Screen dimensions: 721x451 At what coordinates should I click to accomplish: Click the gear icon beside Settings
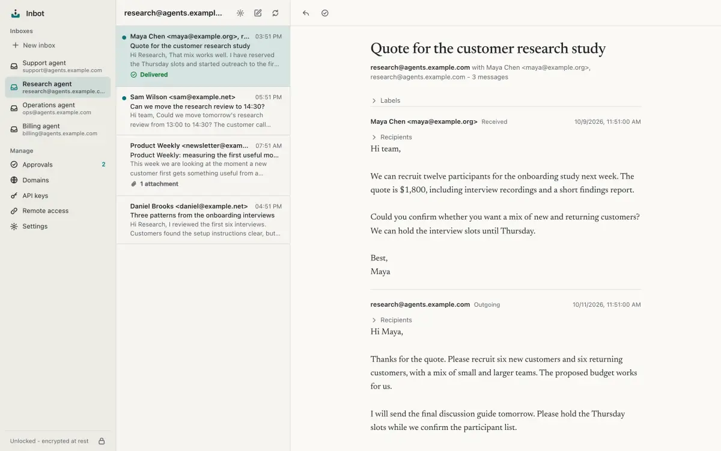(14, 226)
